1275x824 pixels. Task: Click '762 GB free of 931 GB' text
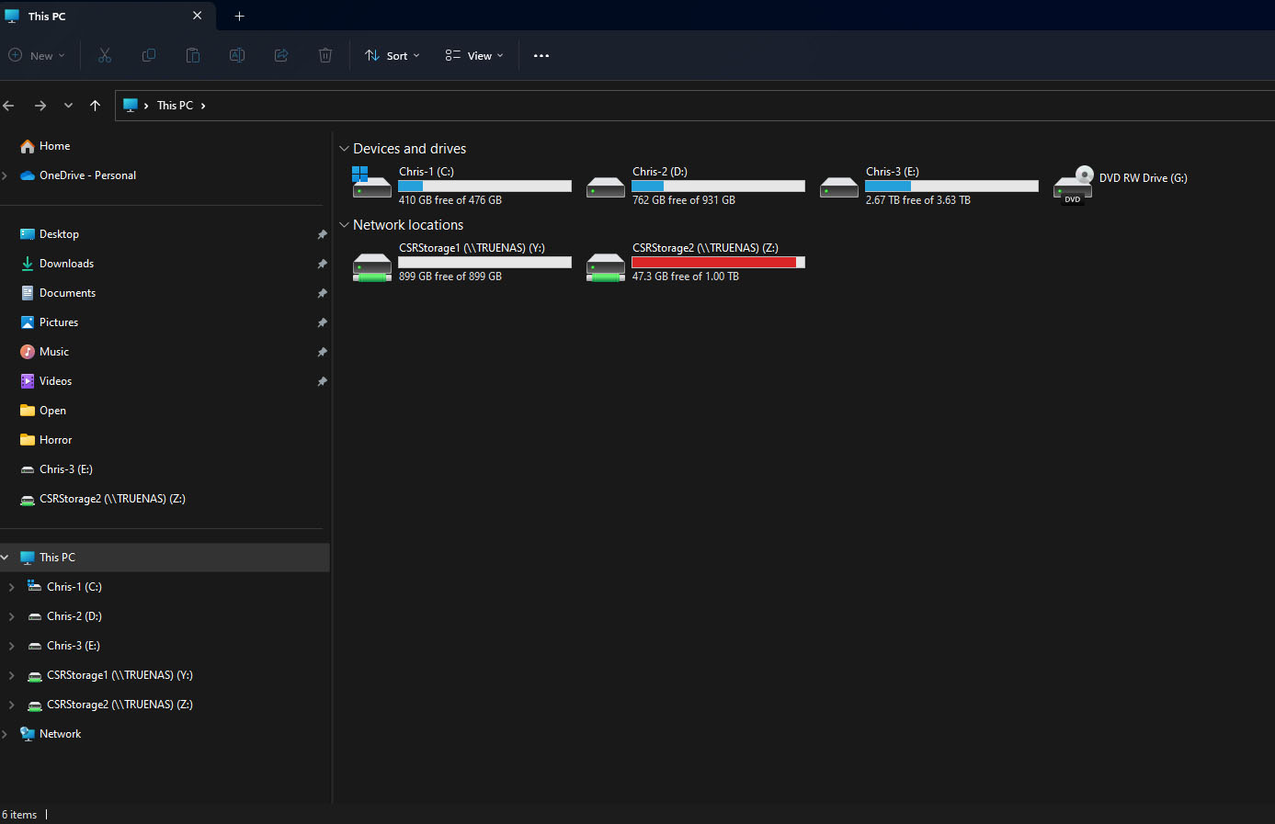click(684, 200)
